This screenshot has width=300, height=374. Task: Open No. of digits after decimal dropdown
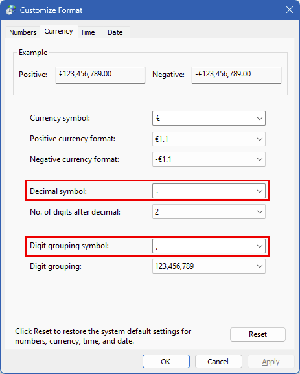(209, 211)
